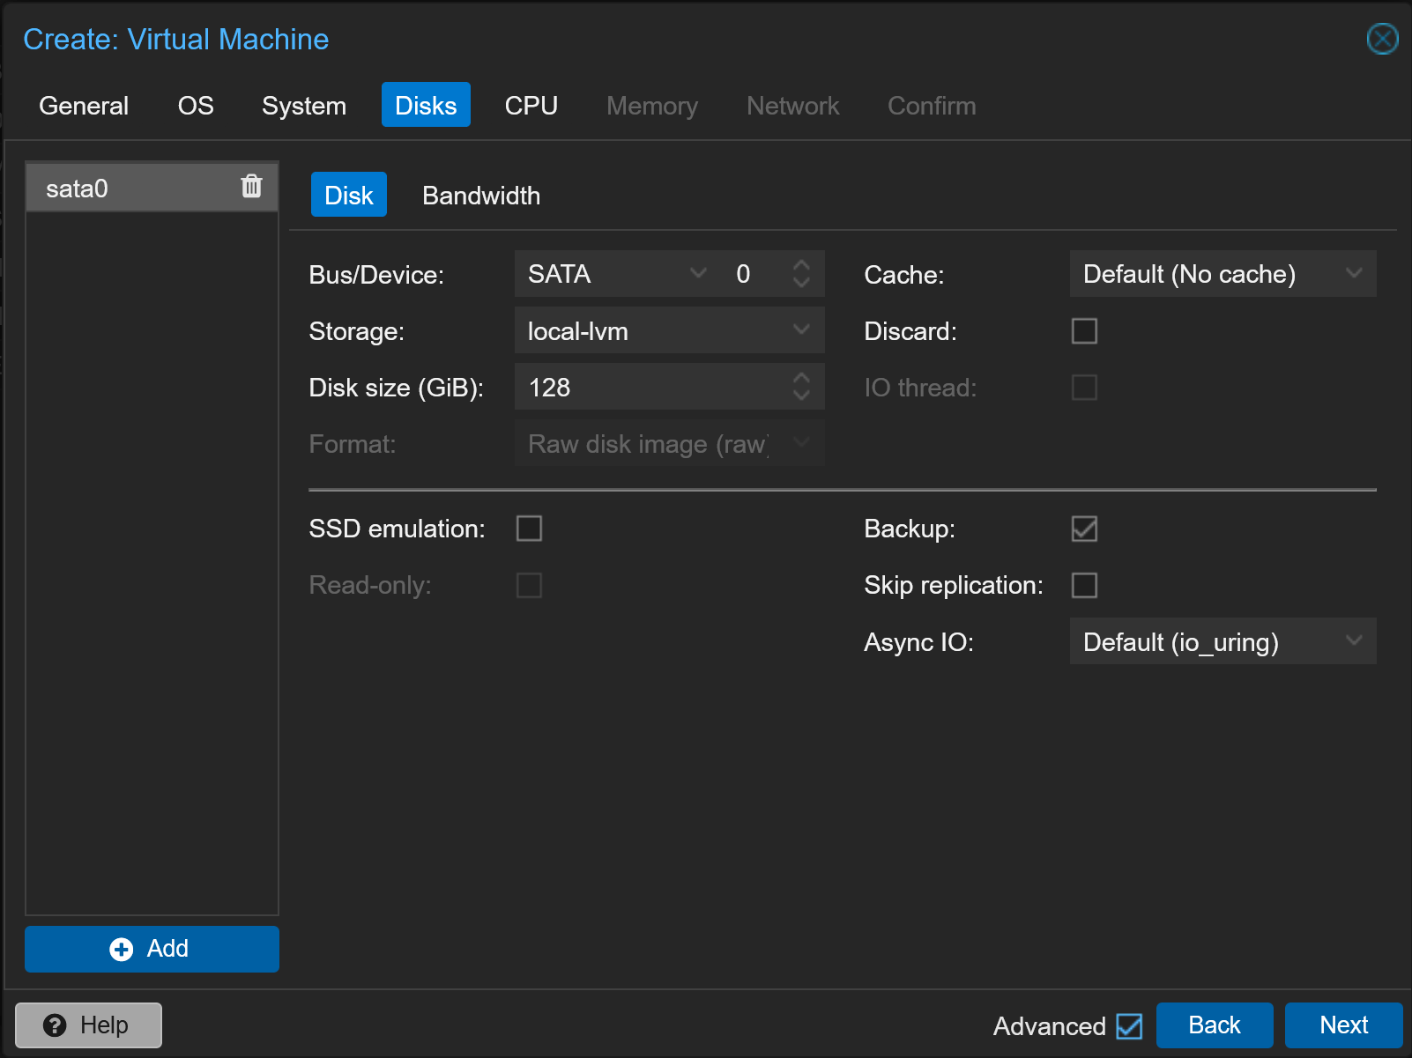1412x1058 pixels.
Task: Uncheck the Advanced options checkbox
Action: tap(1129, 1026)
